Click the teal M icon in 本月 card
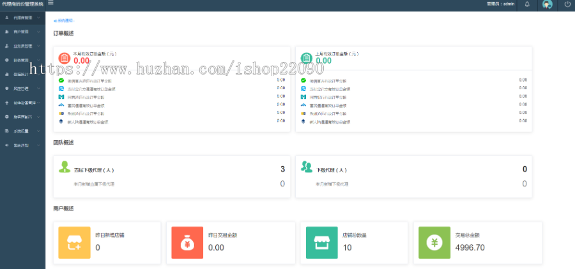Image resolution: width=575 pixels, height=269 pixels. coord(61,97)
